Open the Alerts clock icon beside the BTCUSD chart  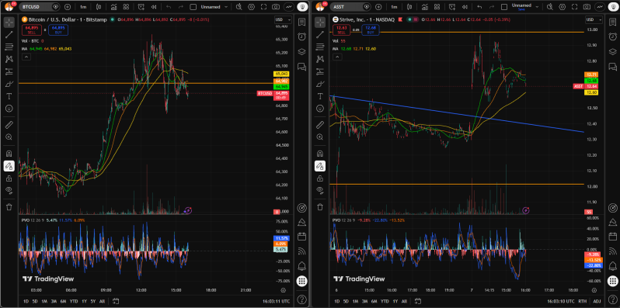pos(301,36)
